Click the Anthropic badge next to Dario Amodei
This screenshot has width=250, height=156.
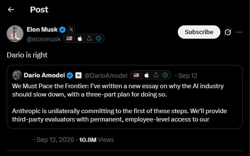coord(78,75)
